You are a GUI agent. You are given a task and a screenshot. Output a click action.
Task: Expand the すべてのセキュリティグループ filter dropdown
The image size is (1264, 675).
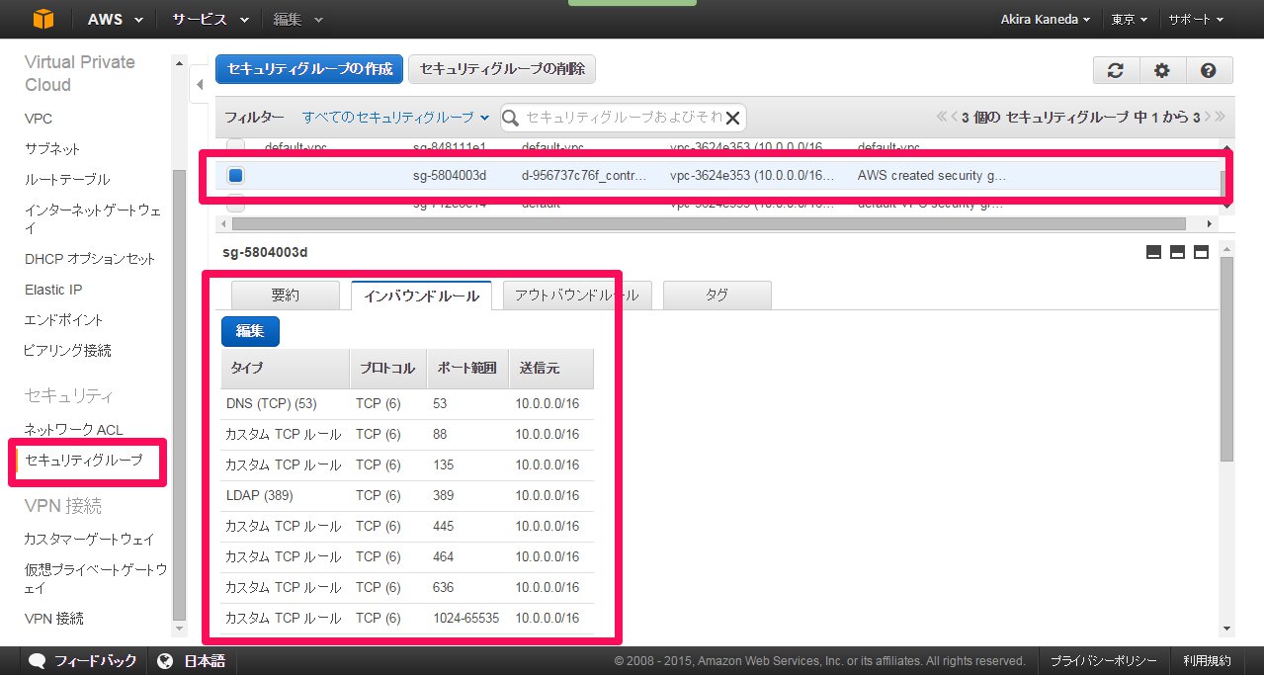[395, 118]
